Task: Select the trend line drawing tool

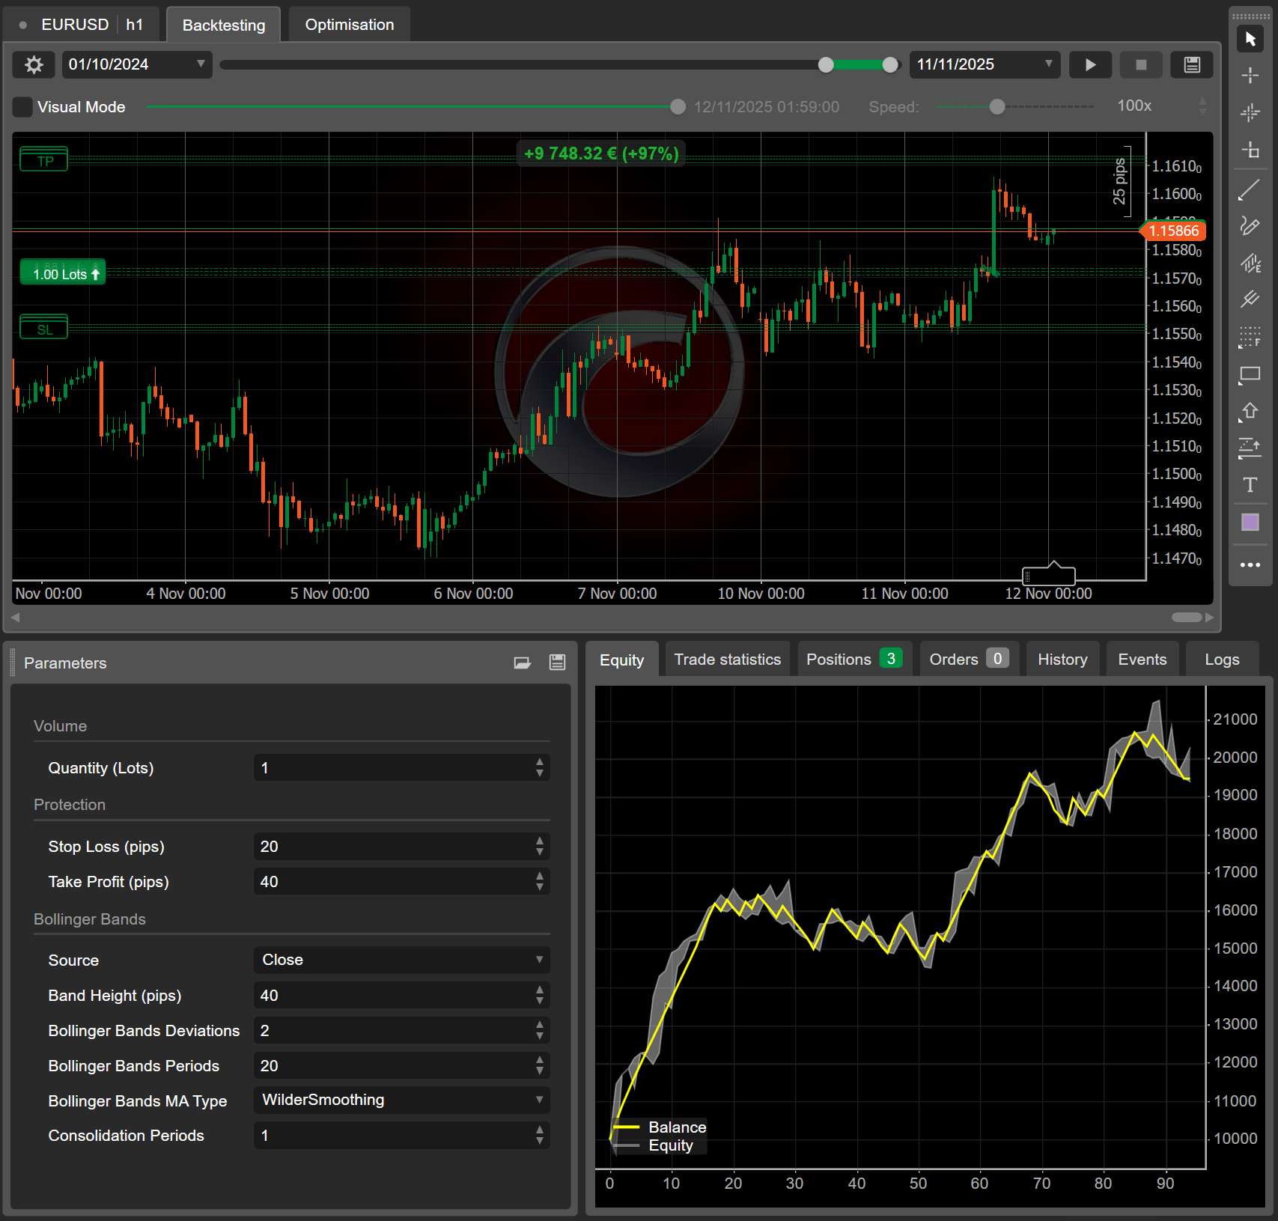Action: [1250, 190]
